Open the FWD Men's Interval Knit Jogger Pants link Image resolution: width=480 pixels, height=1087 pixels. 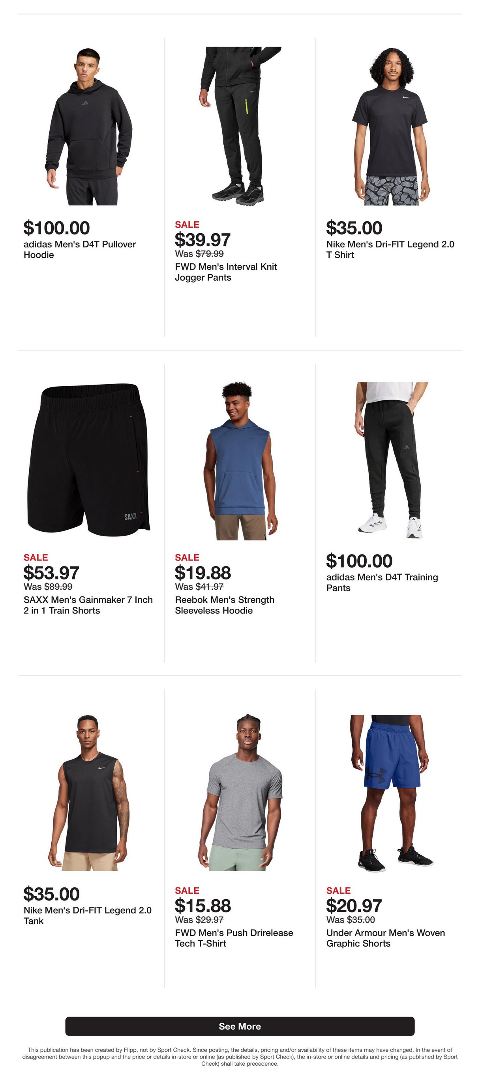[x=226, y=272]
